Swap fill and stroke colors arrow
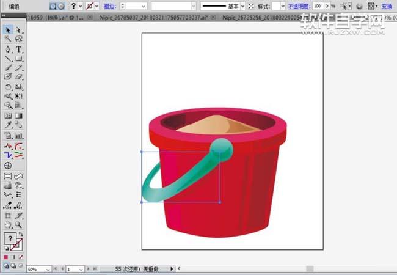The image size is (397, 275). (21, 234)
